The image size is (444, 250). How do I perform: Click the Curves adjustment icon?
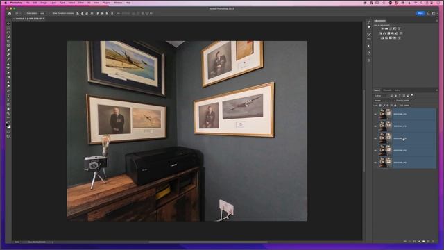coord(391,28)
